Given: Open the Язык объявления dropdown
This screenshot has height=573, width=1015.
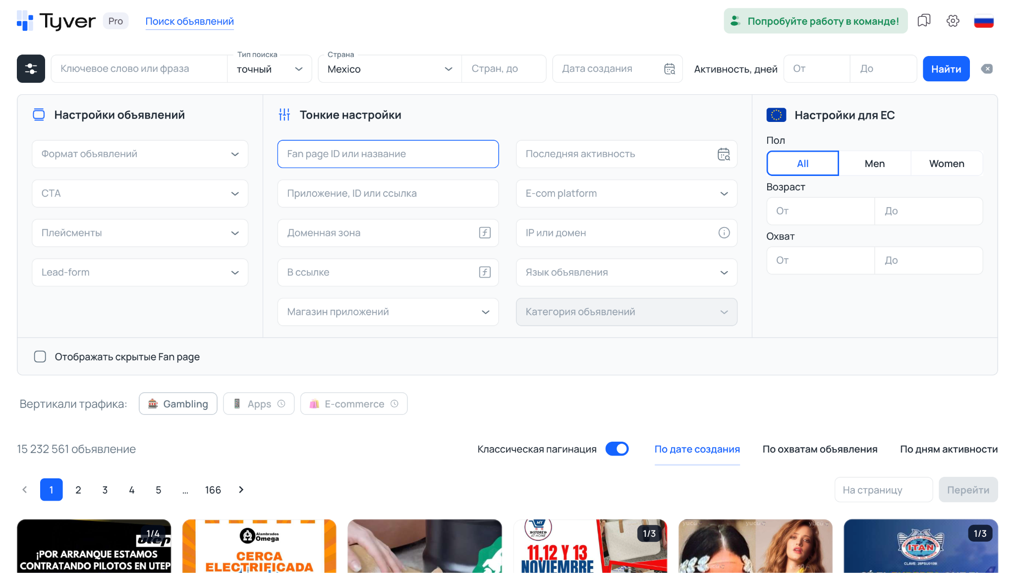Looking at the screenshot, I should (x=626, y=272).
